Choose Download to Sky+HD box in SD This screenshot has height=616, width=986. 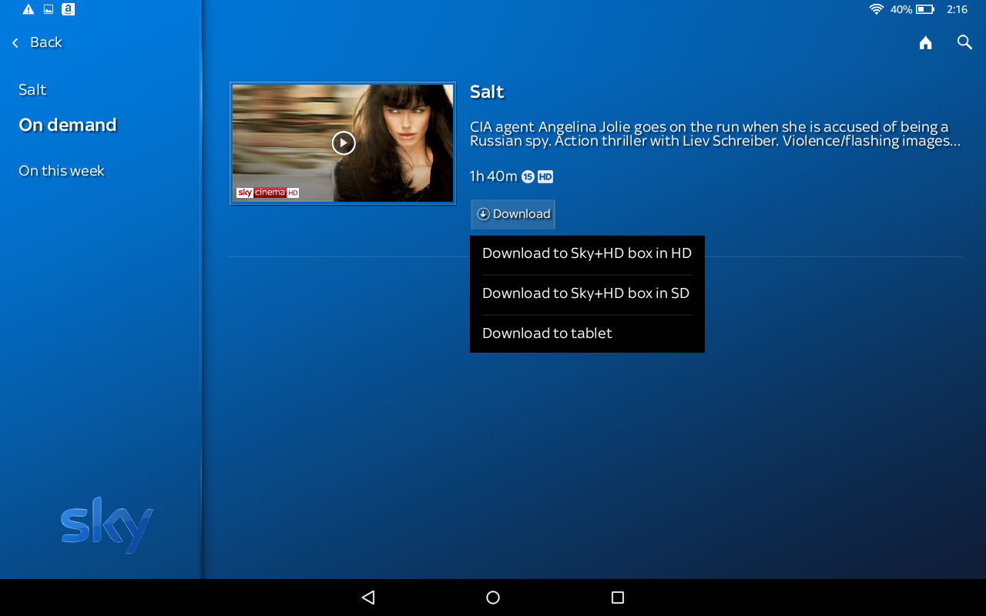(x=585, y=293)
